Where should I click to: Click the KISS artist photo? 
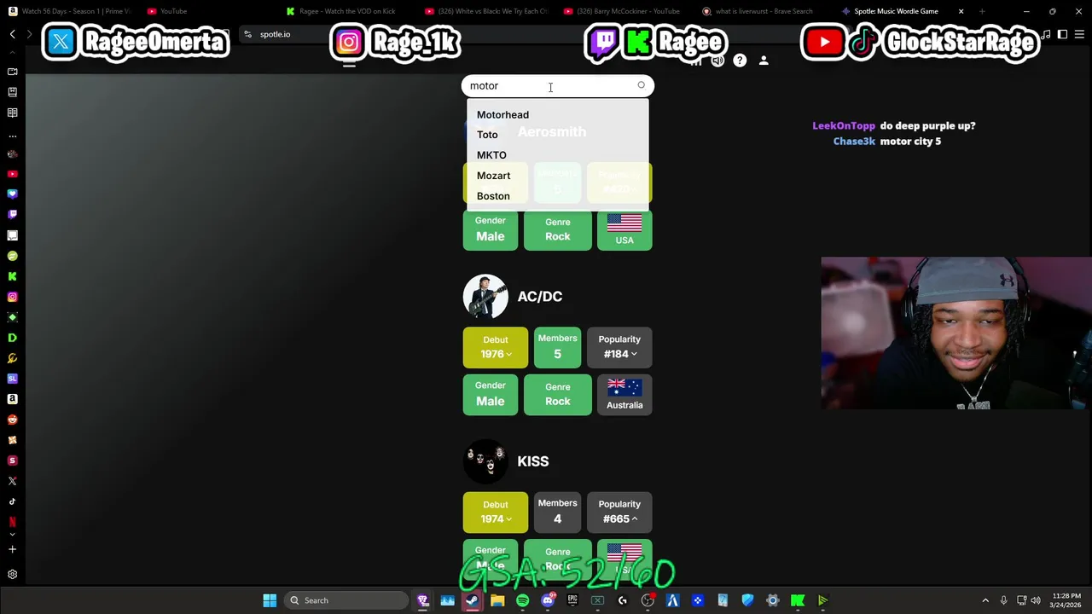click(485, 460)
